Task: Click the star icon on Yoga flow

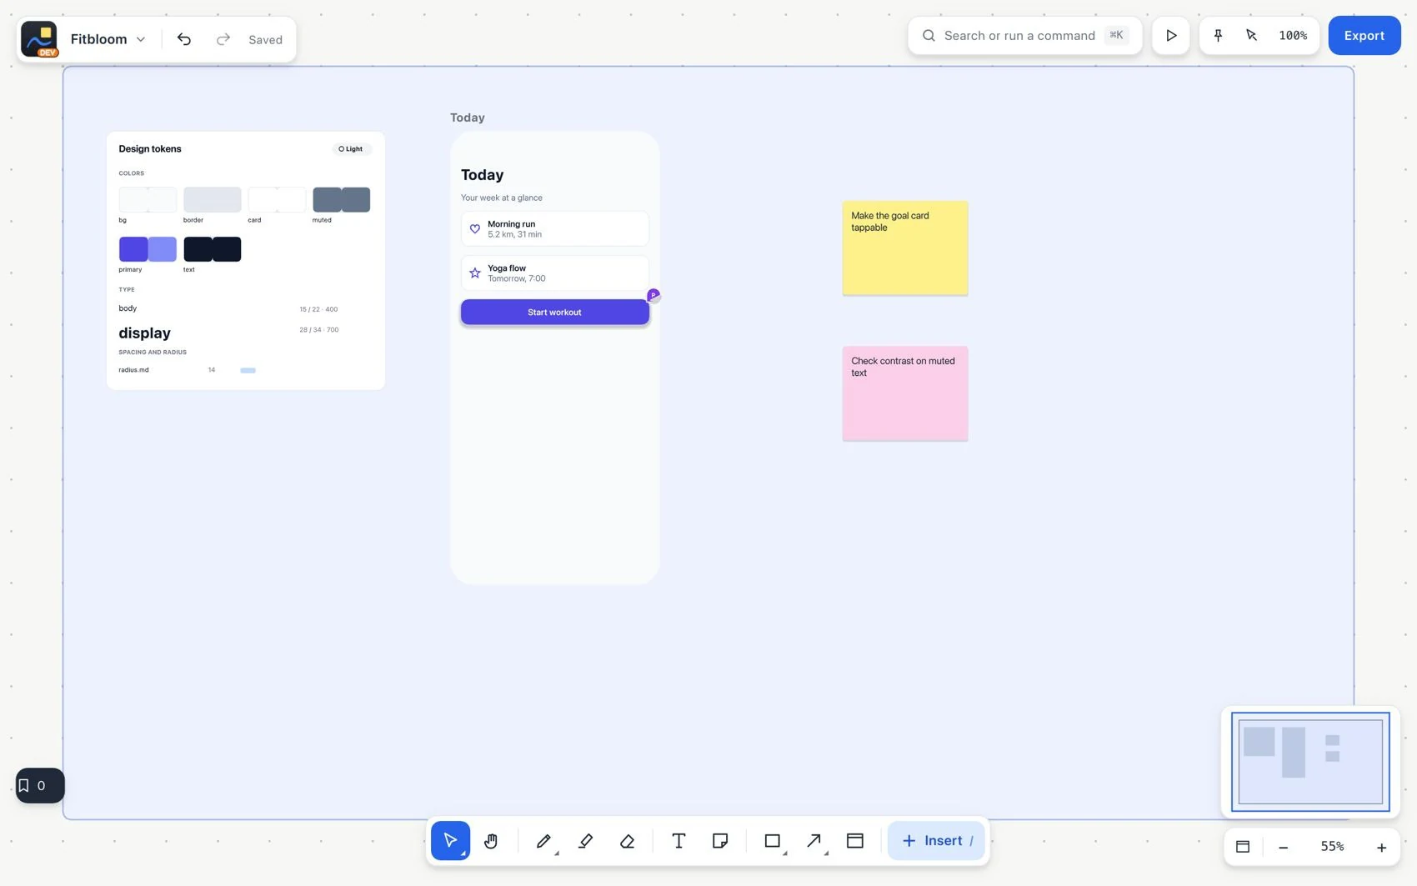Action: coord(475,273)
